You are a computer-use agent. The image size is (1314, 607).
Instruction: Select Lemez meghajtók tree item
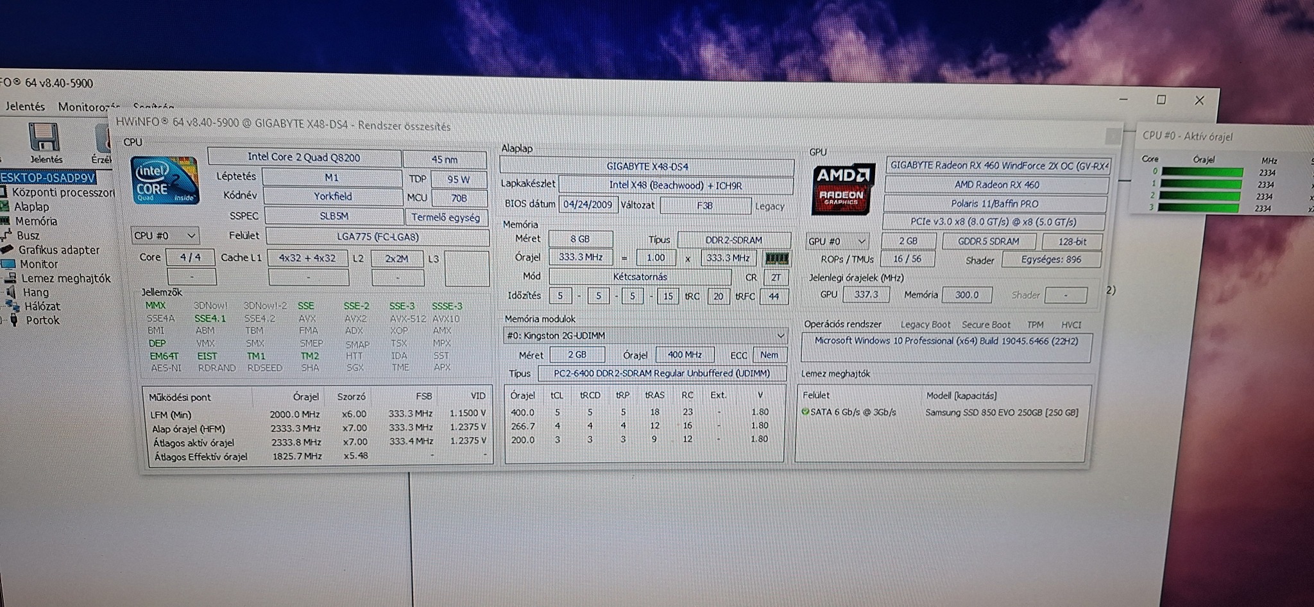tap(66, 278)
